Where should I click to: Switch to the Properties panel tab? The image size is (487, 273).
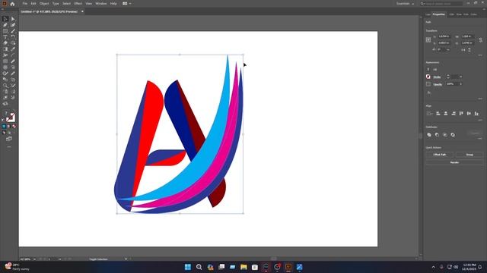click(439, 14)
